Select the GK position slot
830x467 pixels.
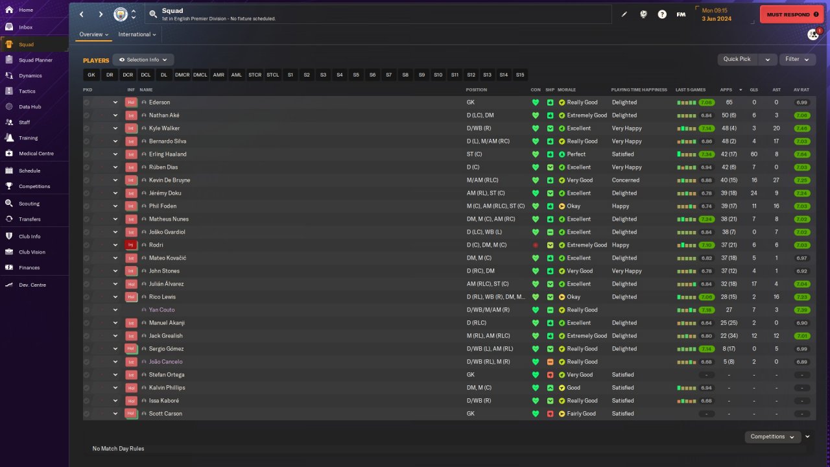[x=91, y=75]
